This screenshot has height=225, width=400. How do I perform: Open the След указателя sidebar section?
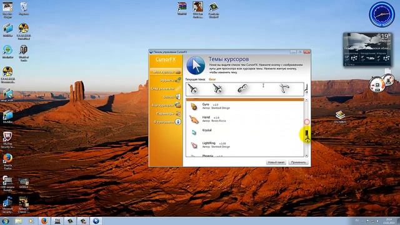tap(166, 89)
